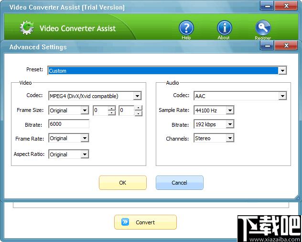Viewport: 302px width, 242px height.
Task: Minimize the Video Converter Assist main window
Action: (267, 6)
